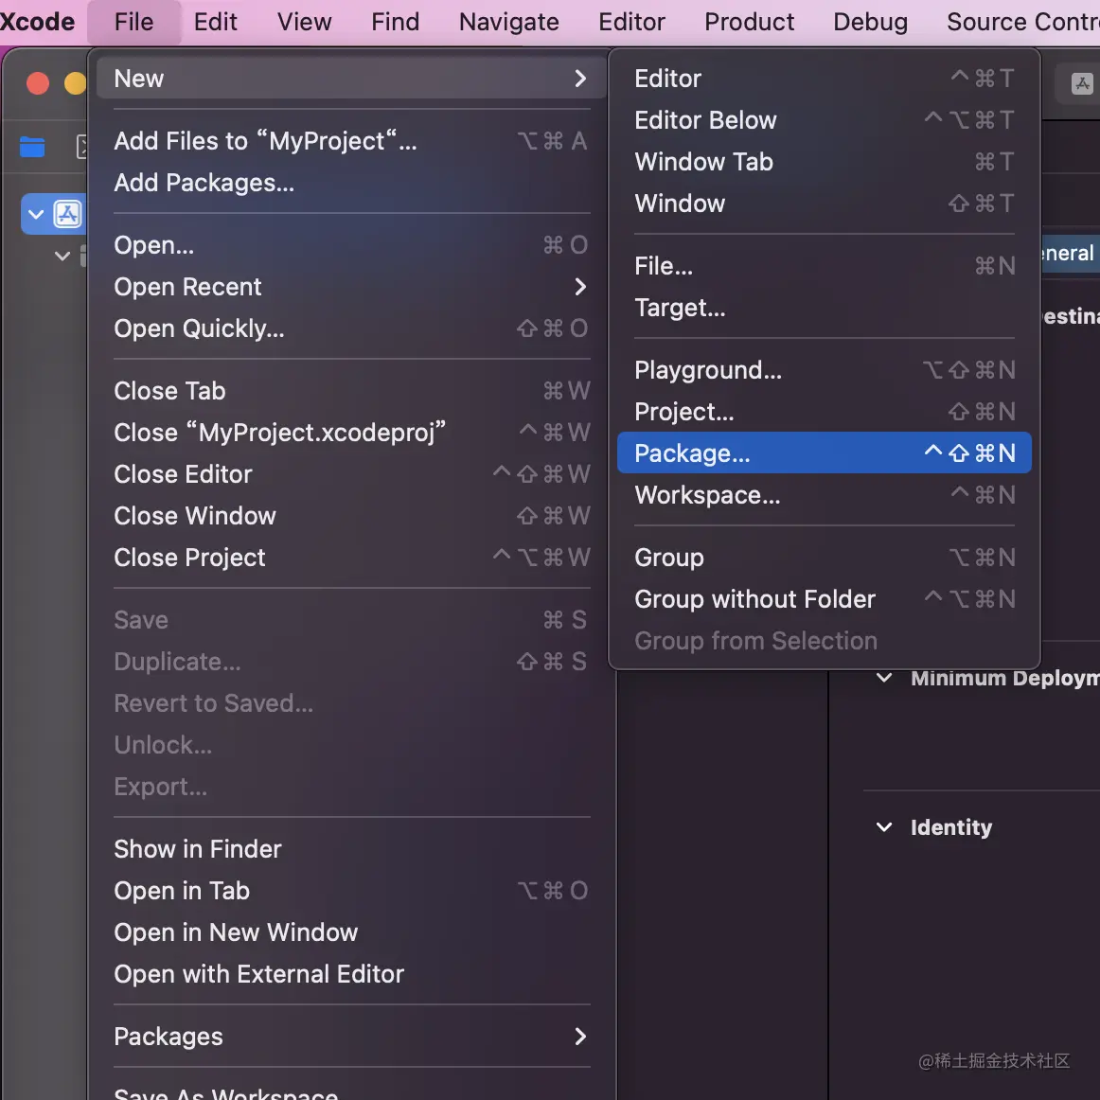Select Open Quickly… menu item
The image size is (1100, 1100).
[x=351, y=328]
